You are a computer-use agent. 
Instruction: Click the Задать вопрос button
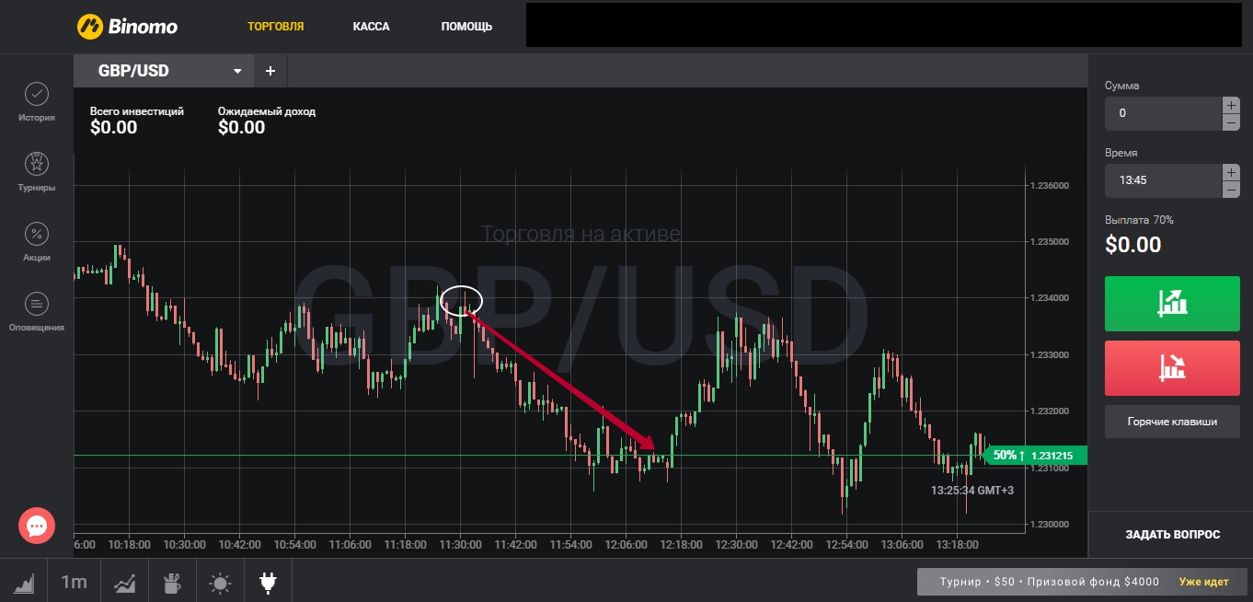(x=1172, y=534)
